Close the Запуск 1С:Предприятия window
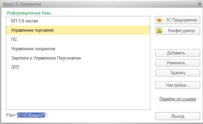This screenshot has height=124, width=203. pyautogui.click(x=199, y=4)
